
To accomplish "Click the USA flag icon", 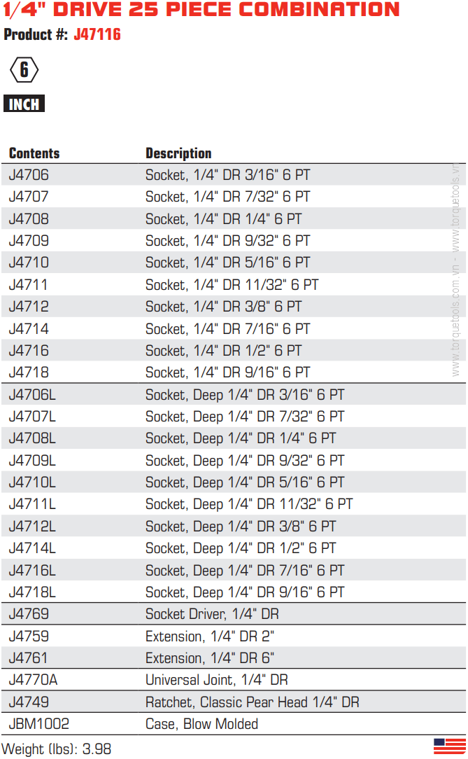I will click(449, 746).
